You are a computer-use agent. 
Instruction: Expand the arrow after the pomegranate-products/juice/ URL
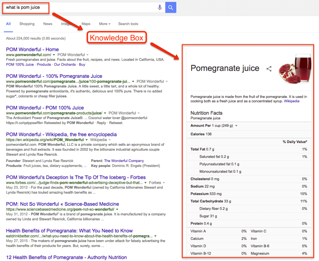tap(105, 113)
